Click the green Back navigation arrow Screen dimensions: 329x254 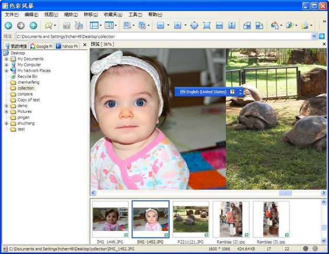pos(8,25)
